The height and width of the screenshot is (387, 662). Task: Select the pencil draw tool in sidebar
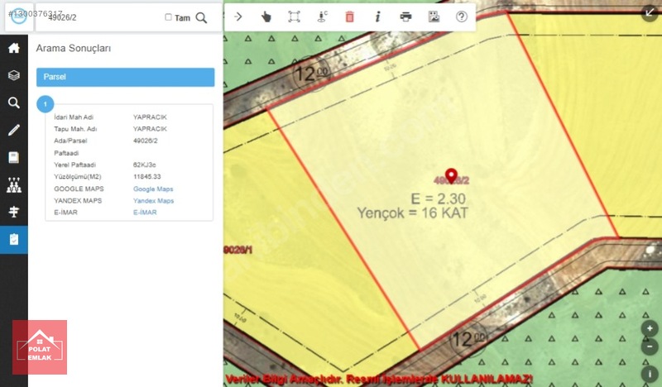tap(13, 130)
